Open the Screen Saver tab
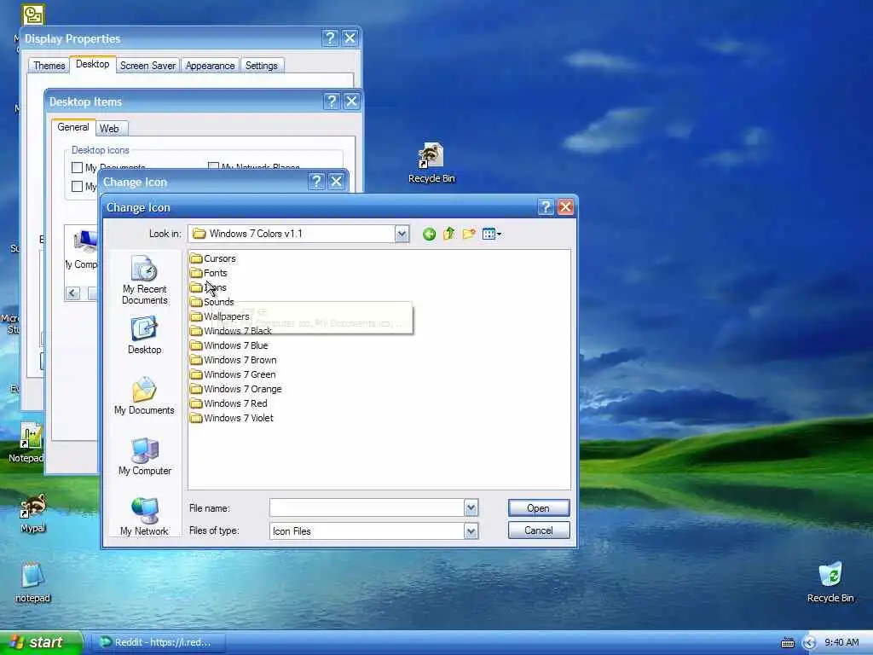Image resolution: width=873 pixels, height=655 pixels. [147, 66]
